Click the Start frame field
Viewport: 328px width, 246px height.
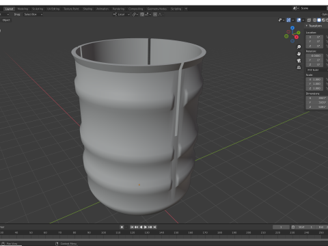[305, 227]
